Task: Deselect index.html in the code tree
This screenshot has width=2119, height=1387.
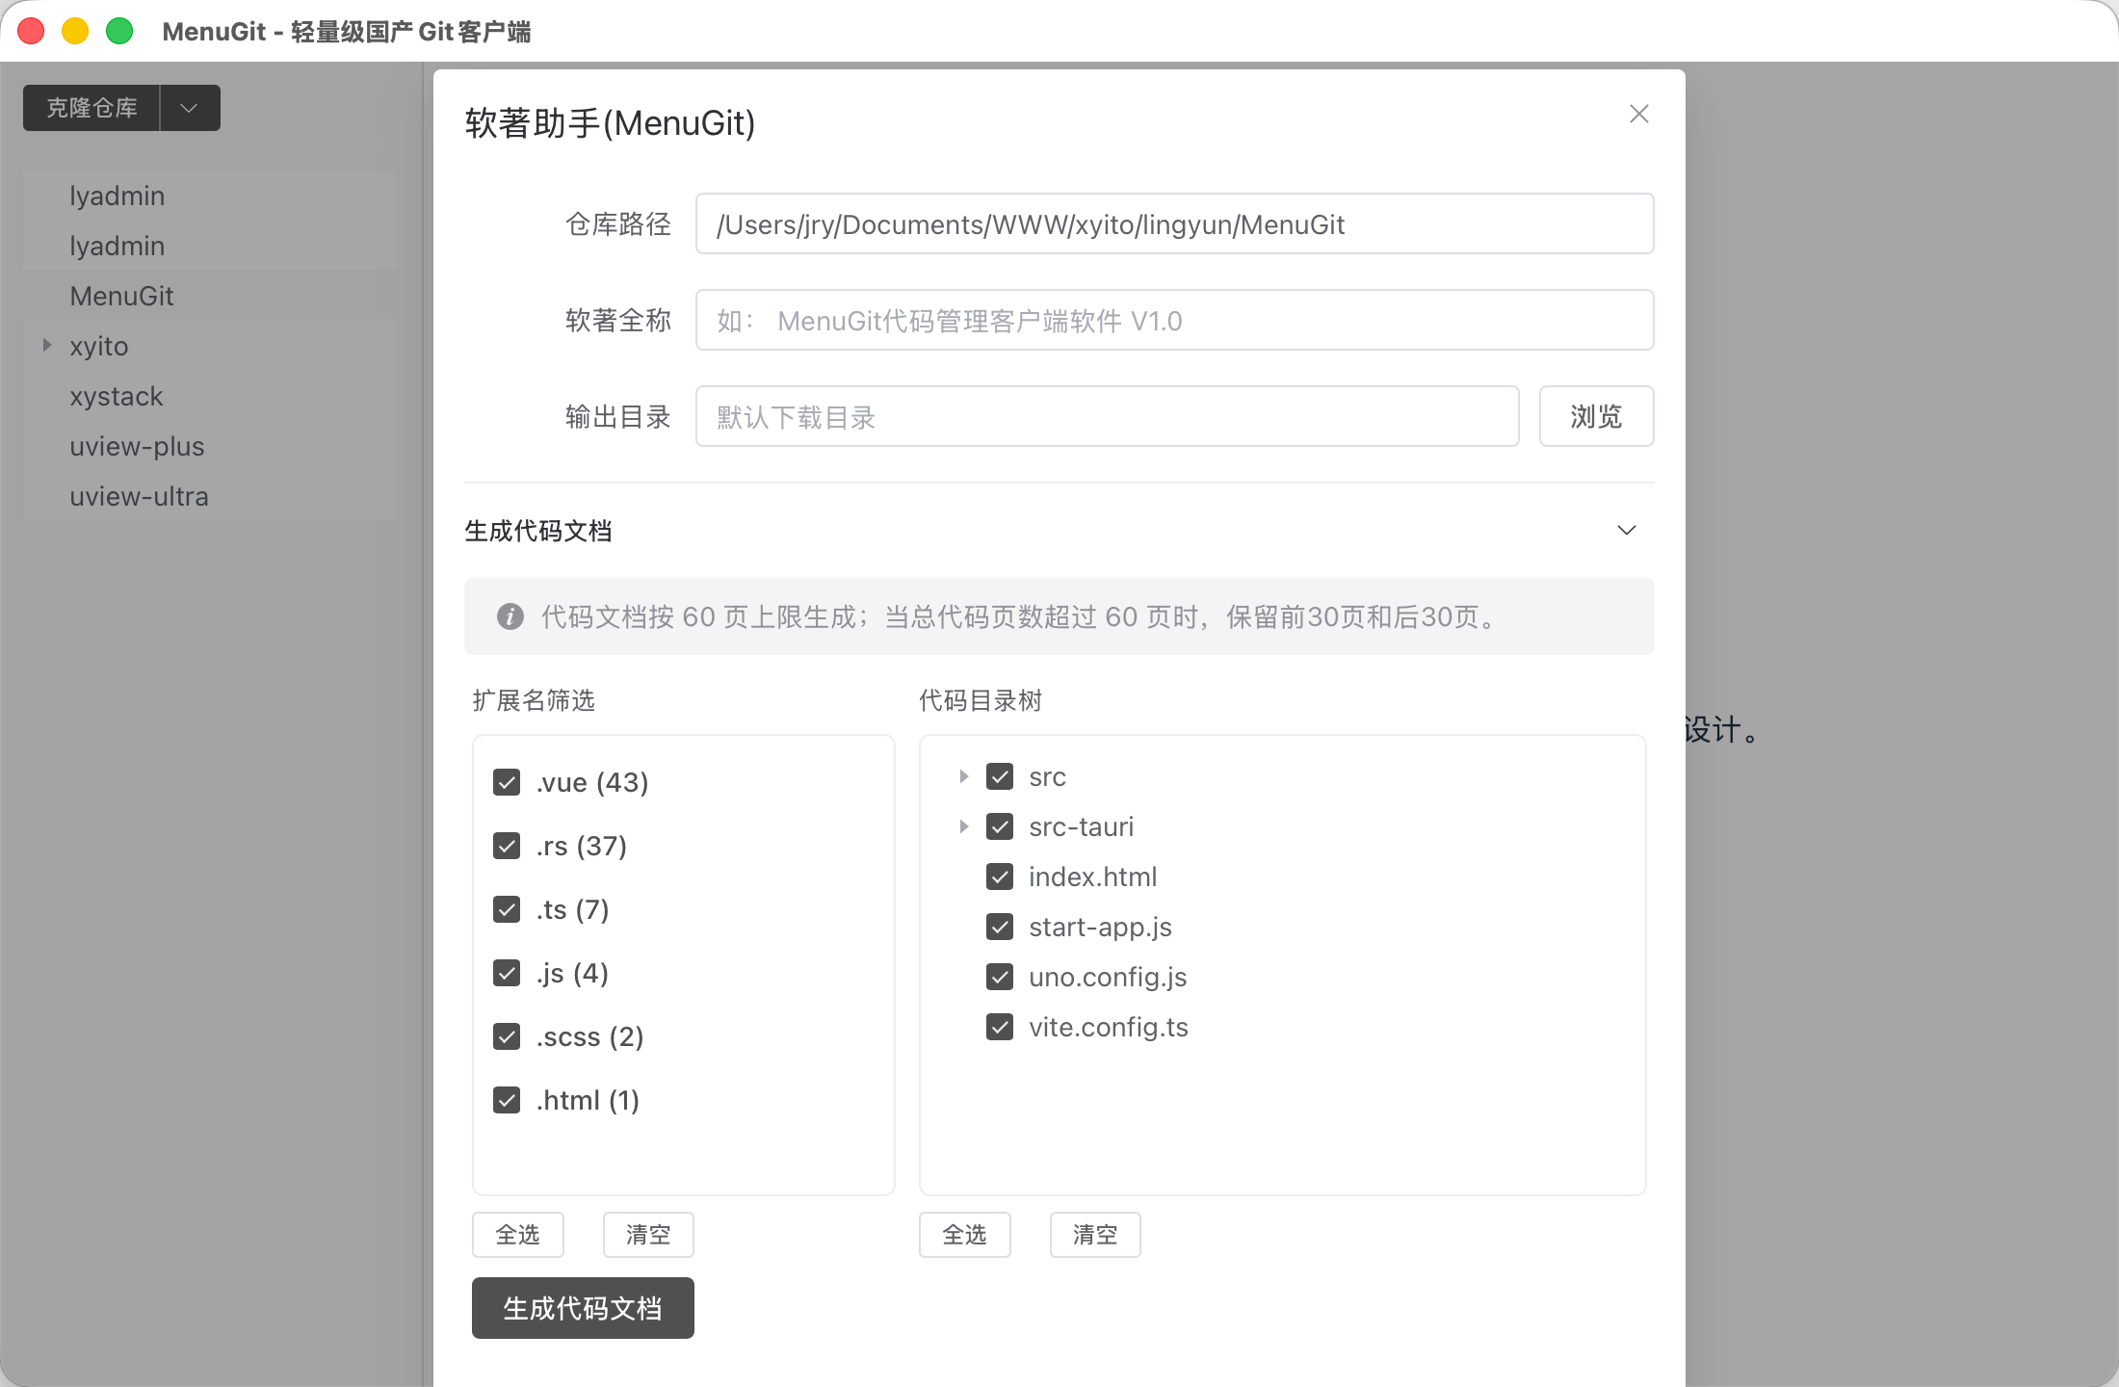Action: [1000, 877]
